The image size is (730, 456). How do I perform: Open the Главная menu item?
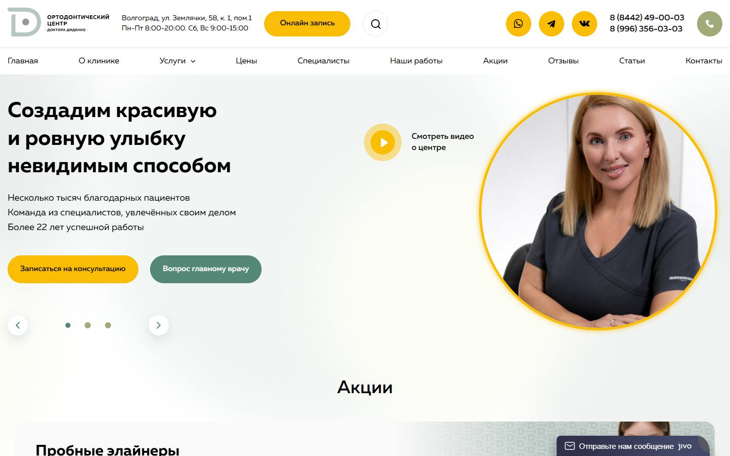tap(23, 61)
